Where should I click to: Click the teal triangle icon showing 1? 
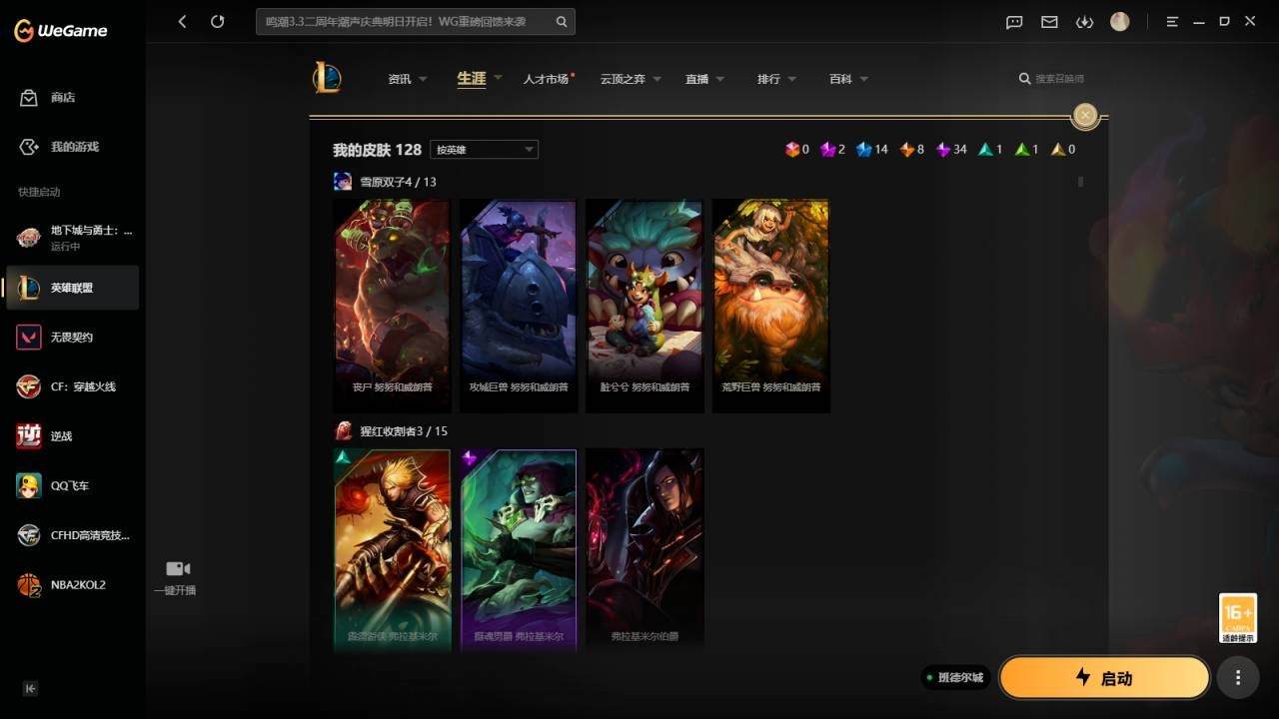pyautogui.click(x=986, y=149)
